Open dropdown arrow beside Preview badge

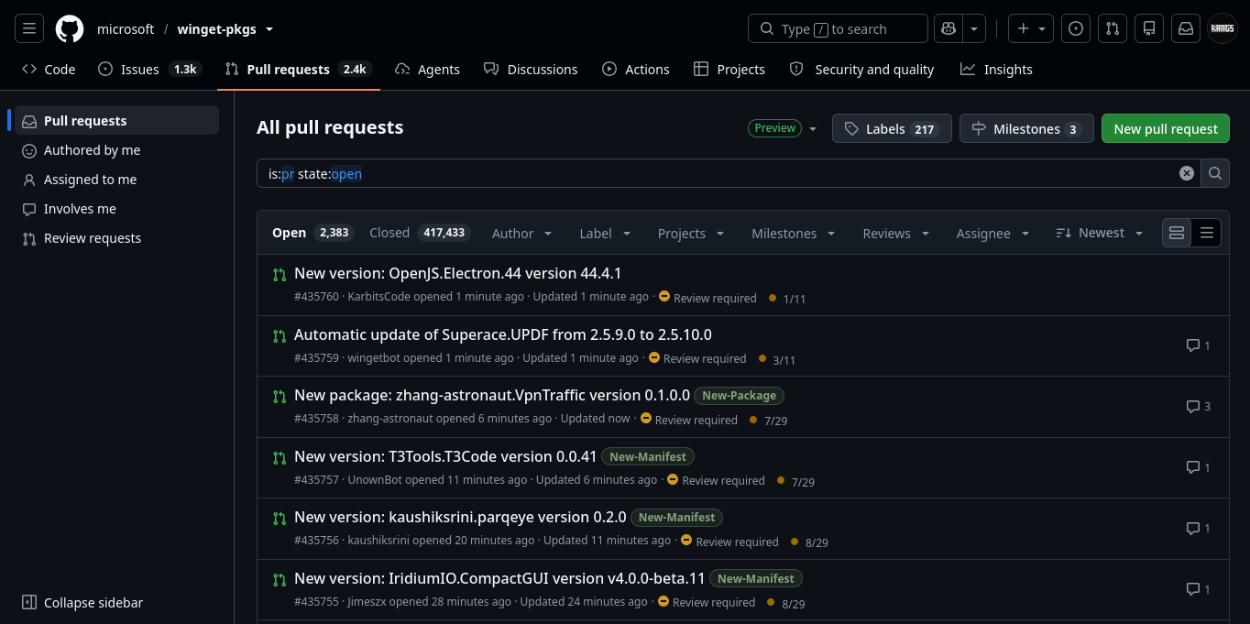813,129
